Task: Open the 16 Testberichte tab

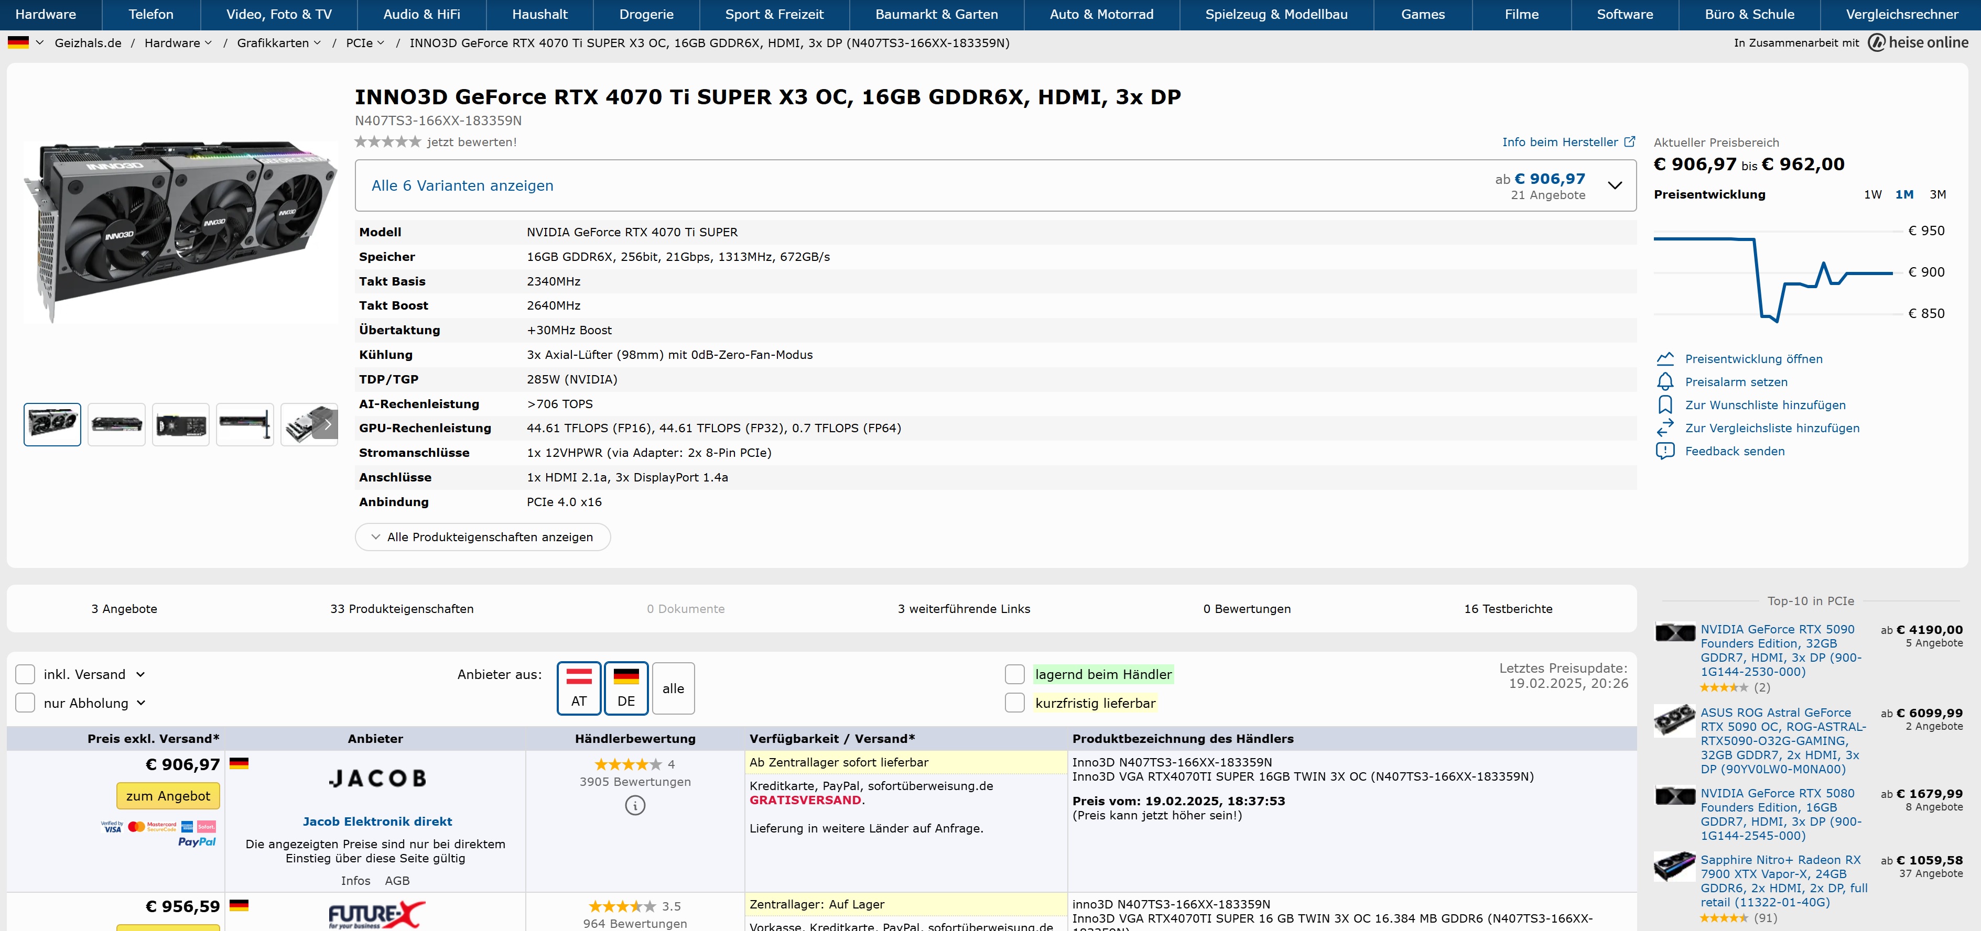Action: [1507, 609]
